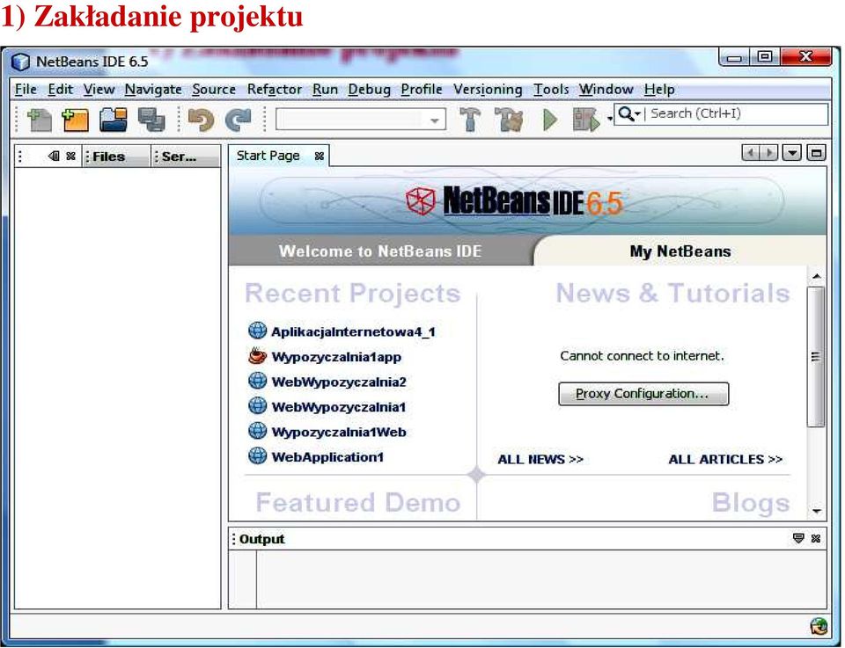Minimize the Output window icon
Image resolution: width=845 pixels, height=648 pixels.
798,538
